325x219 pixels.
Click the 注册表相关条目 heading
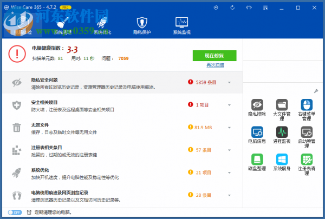[x=47, y=148]
